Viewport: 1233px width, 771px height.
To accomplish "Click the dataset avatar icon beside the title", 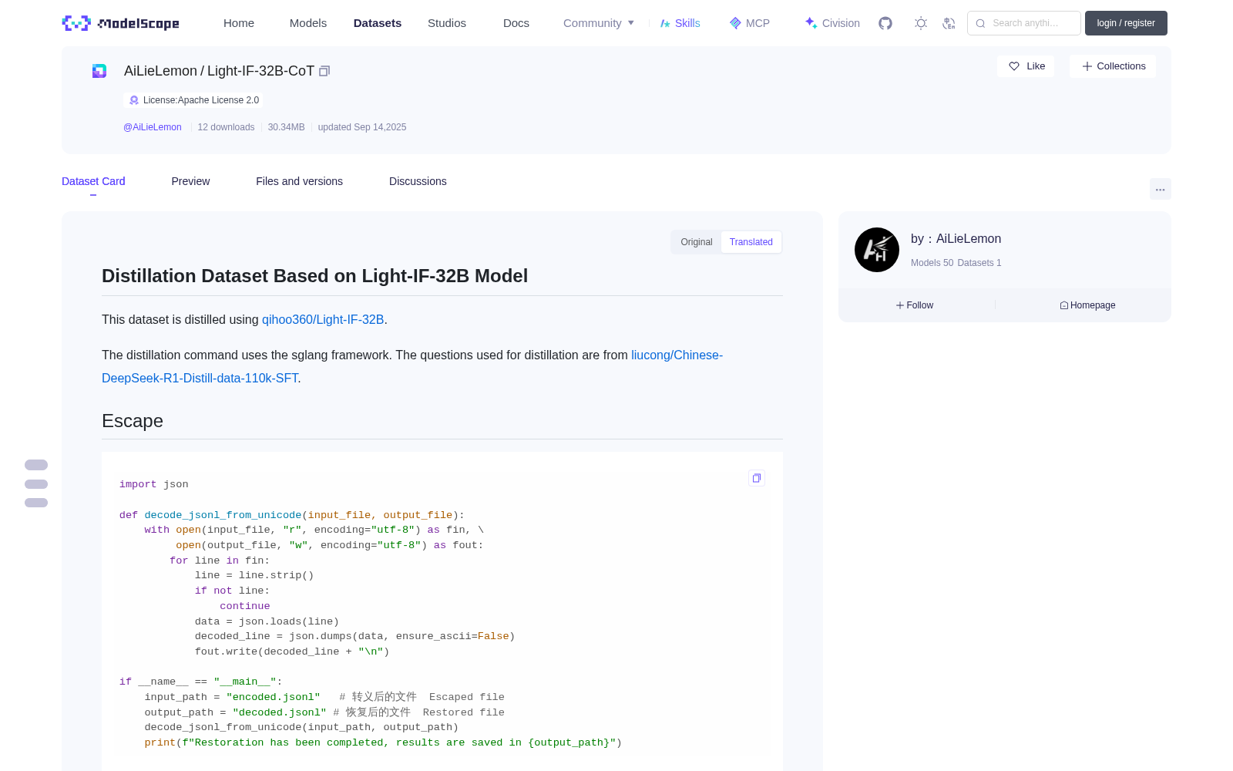I will pos(99,71).
